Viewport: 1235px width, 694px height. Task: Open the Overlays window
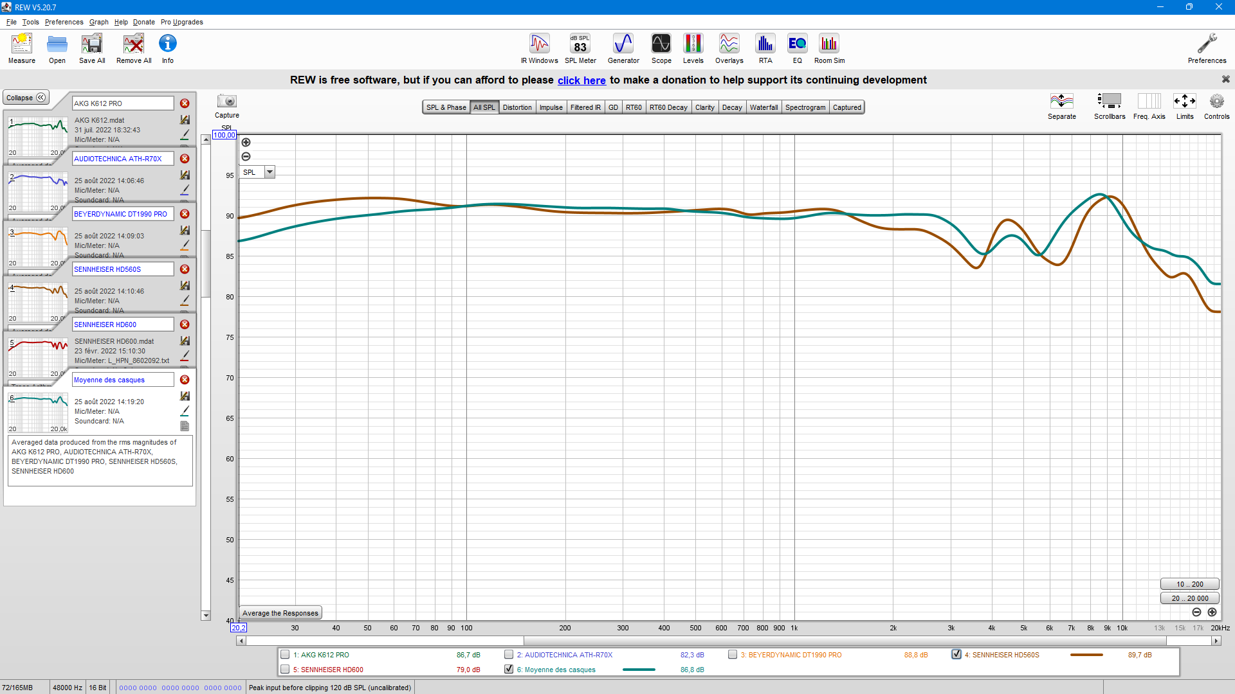click(x=729, y=48)
